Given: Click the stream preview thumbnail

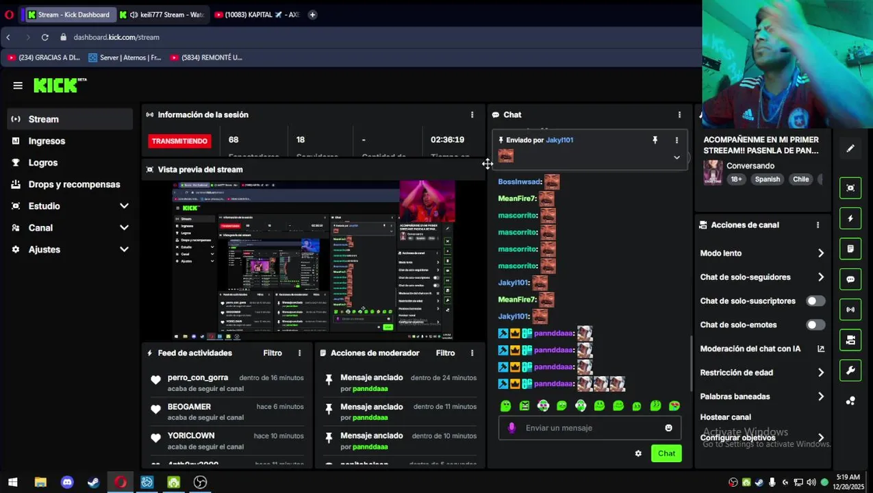Looking at the screenshot, I should click(x=313, y=260).
